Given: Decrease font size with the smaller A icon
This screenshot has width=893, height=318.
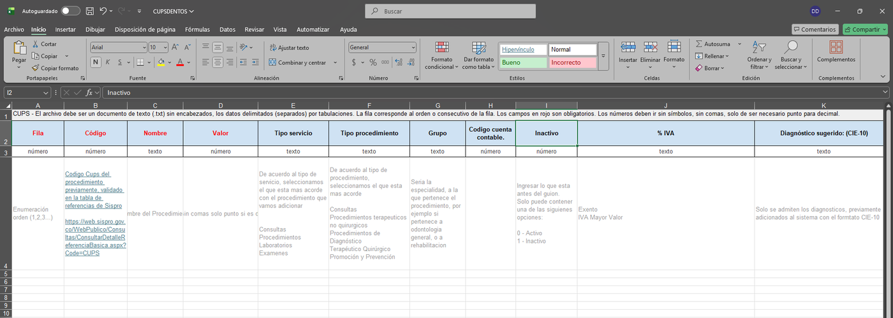Looking at the screenshot, I should click(x=188, y=47).
